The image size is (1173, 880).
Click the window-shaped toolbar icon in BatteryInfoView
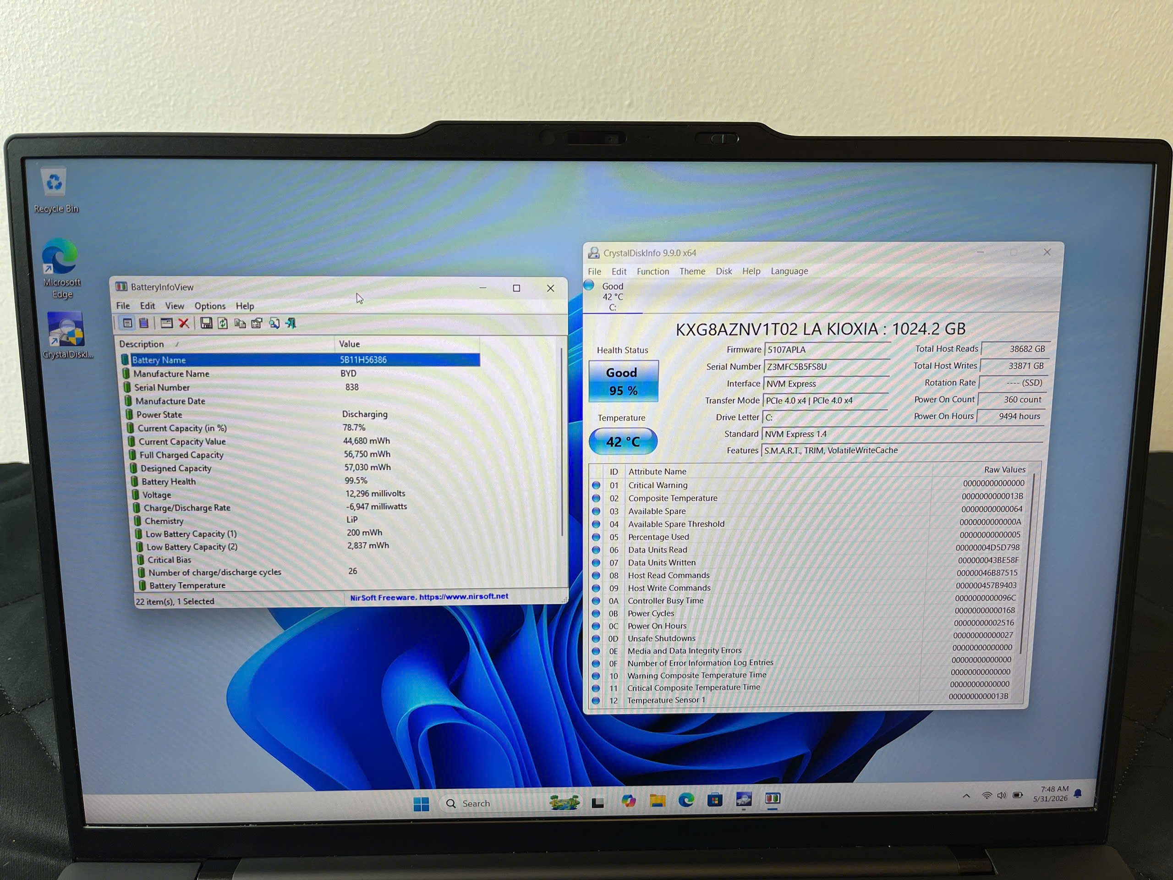tap(166, 323)
